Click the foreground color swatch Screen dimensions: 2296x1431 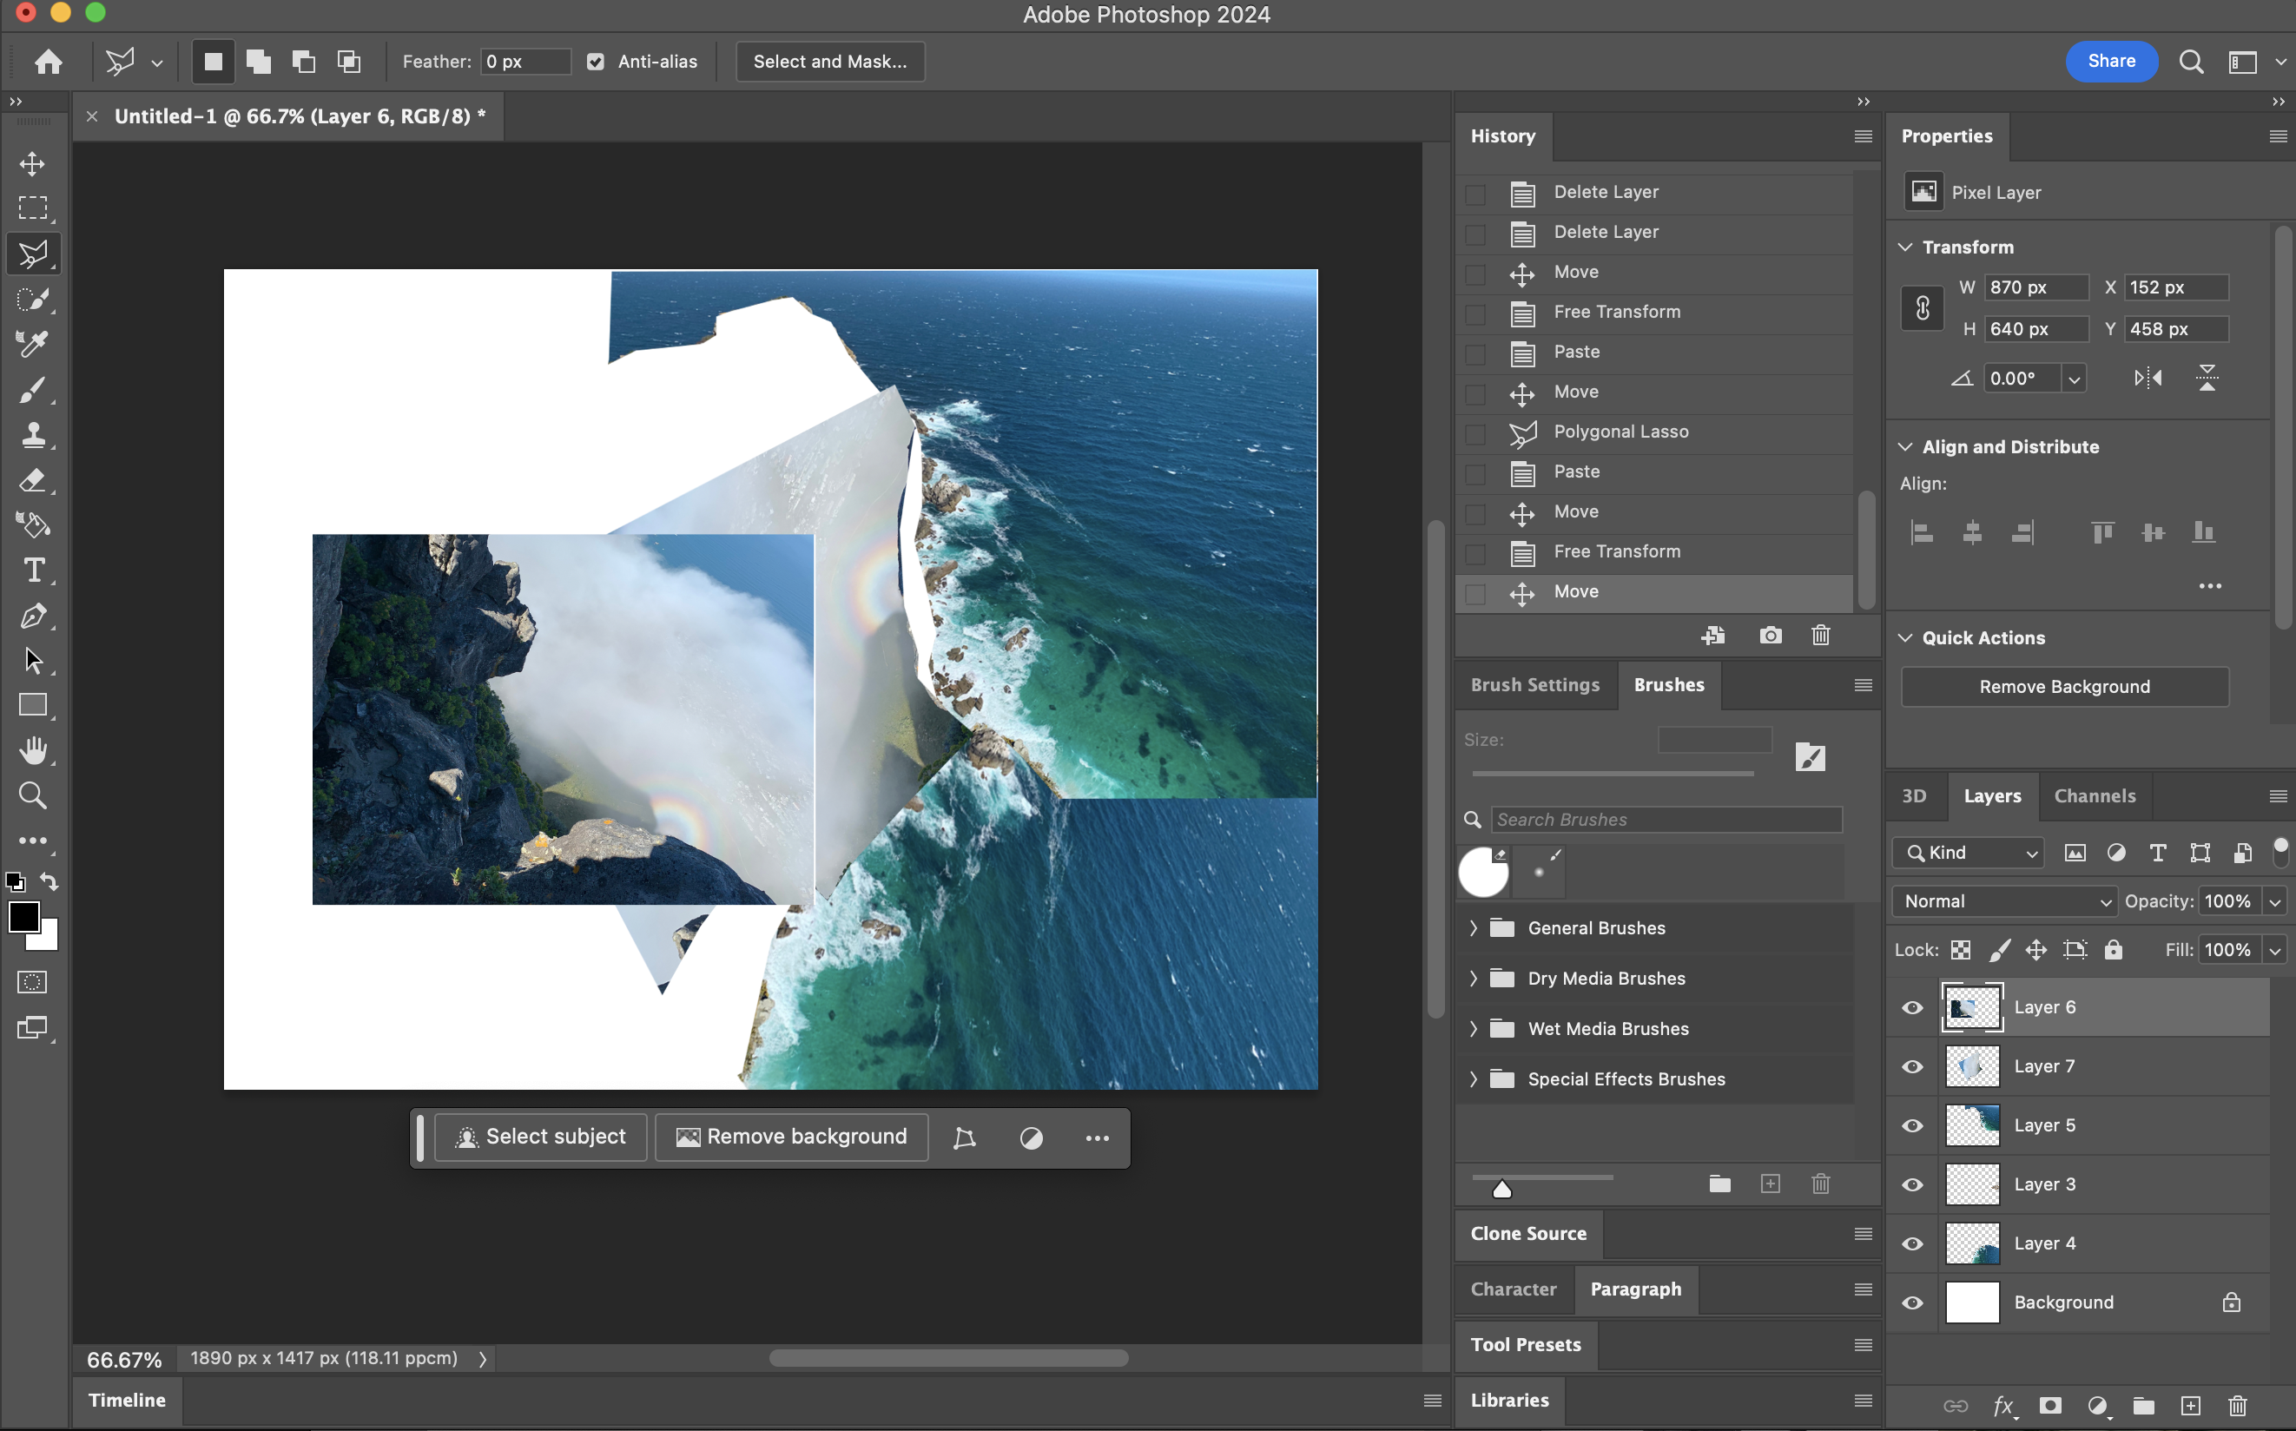click(x=23, y=916)
